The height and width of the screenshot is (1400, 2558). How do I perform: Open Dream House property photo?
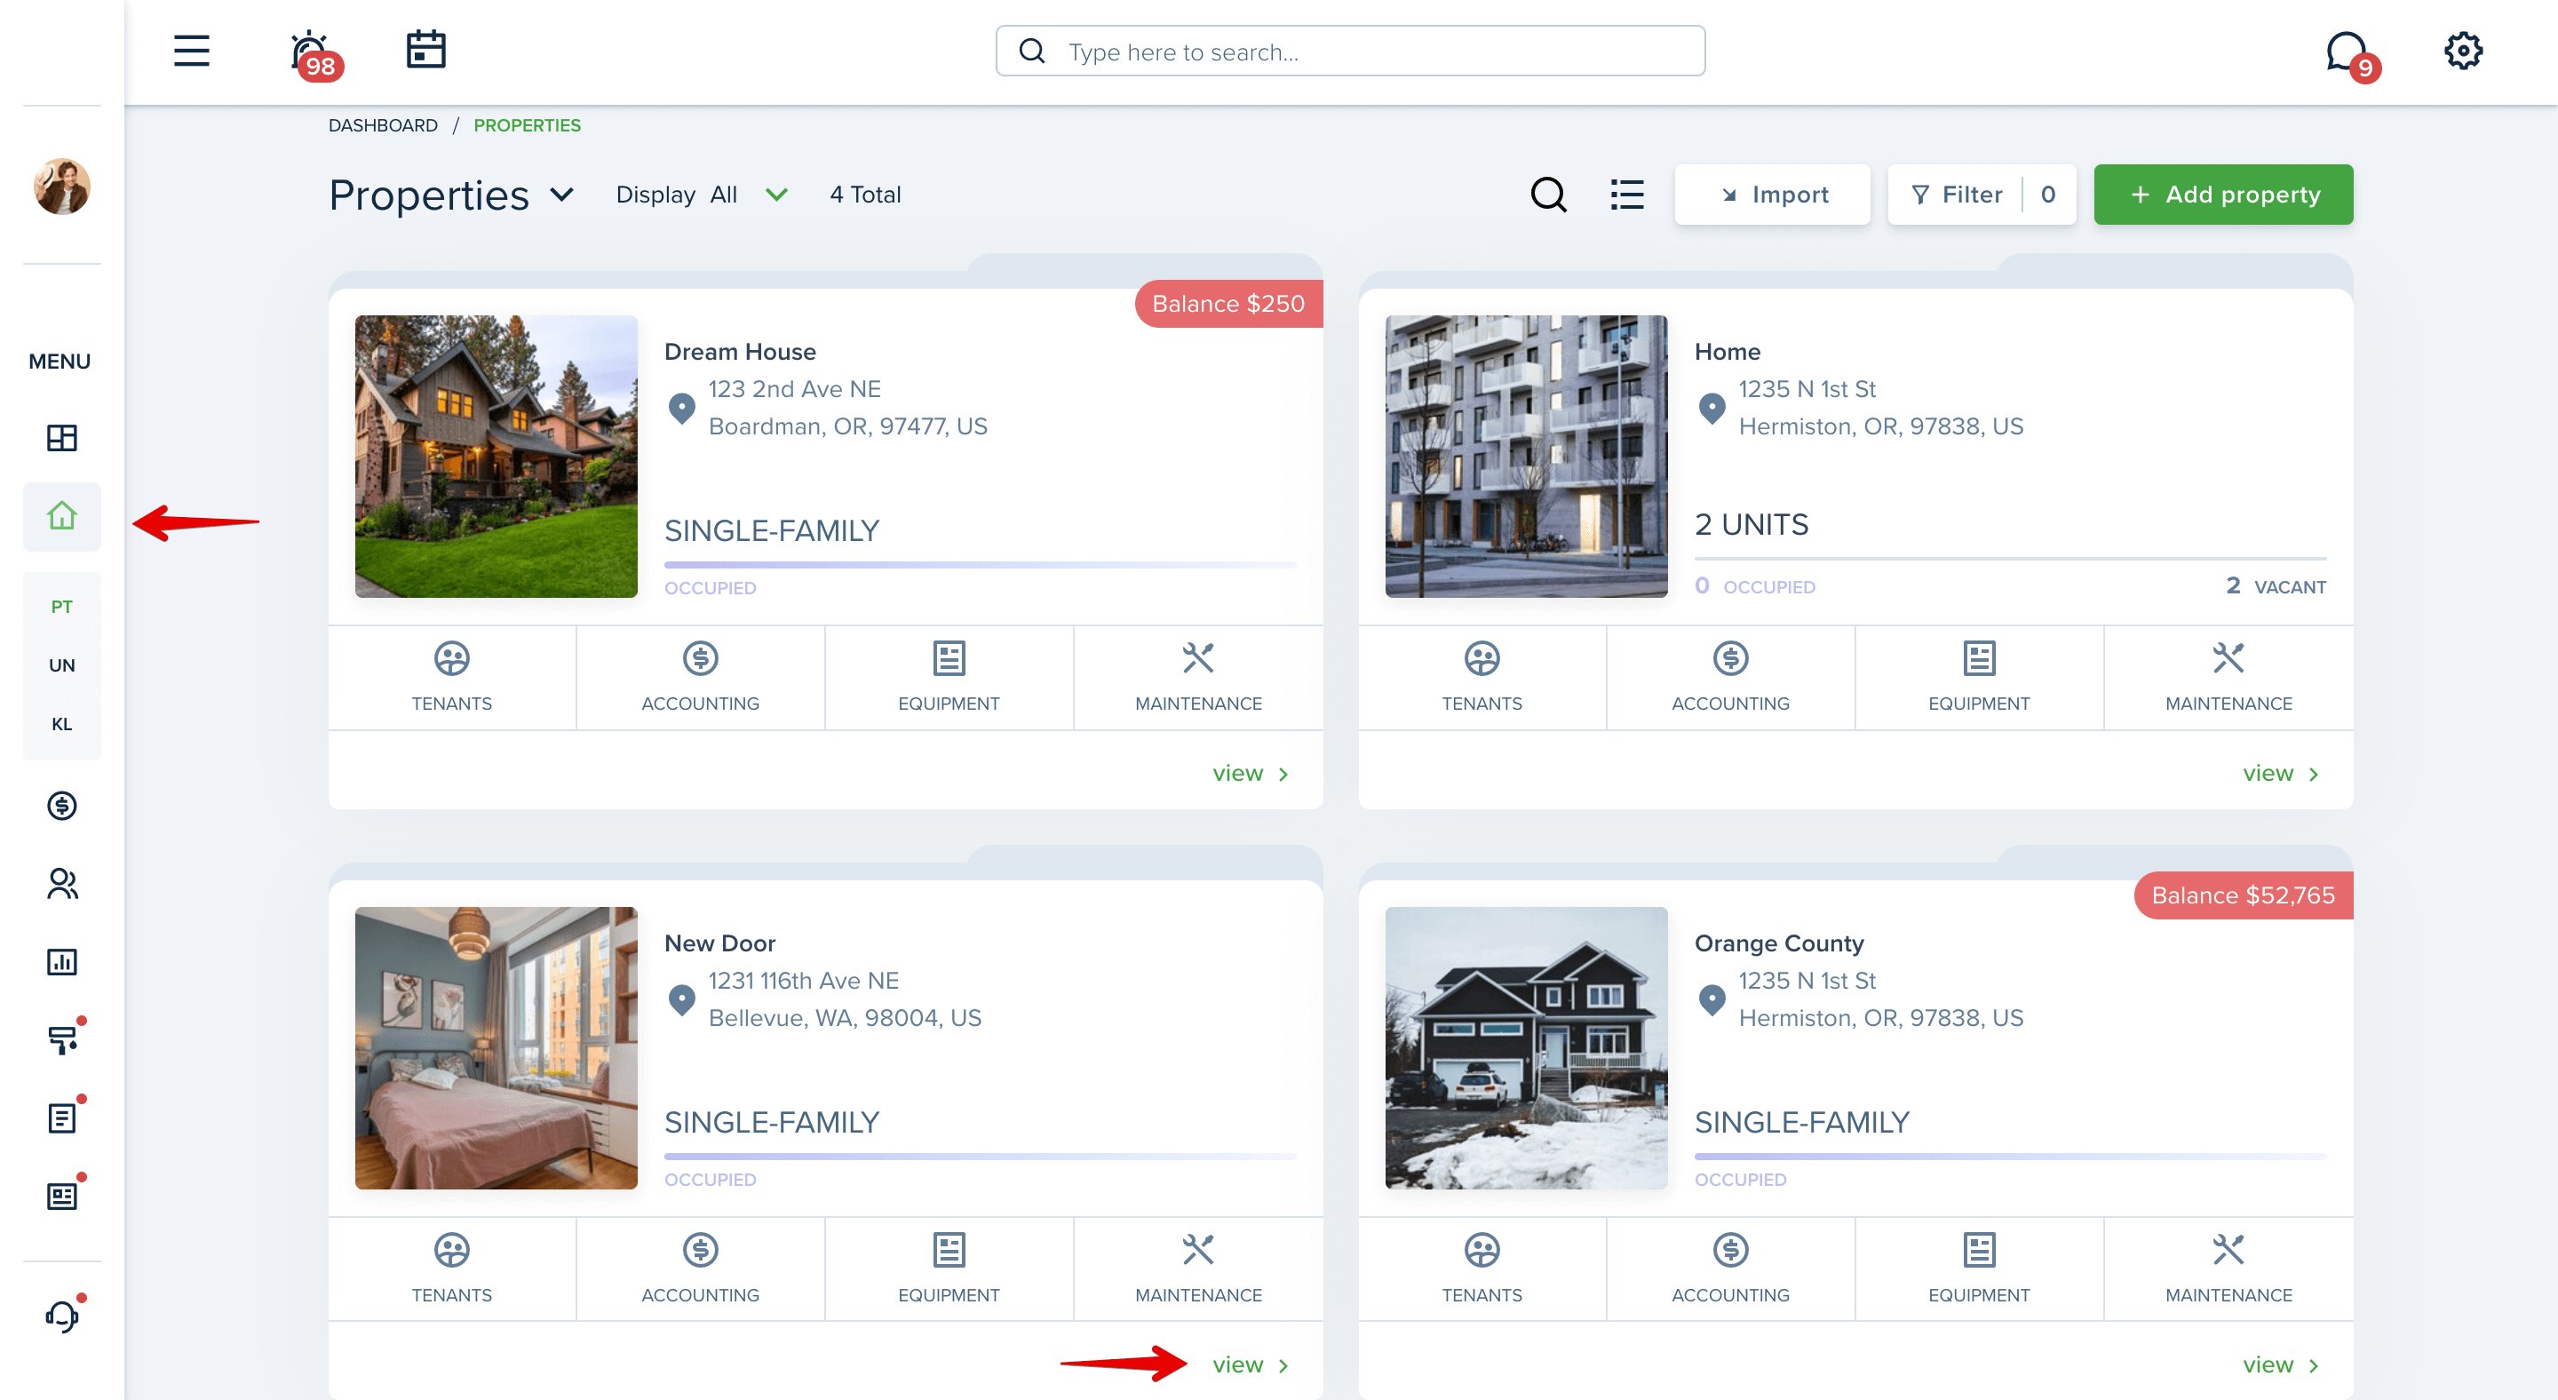click(x=497, y=457)
